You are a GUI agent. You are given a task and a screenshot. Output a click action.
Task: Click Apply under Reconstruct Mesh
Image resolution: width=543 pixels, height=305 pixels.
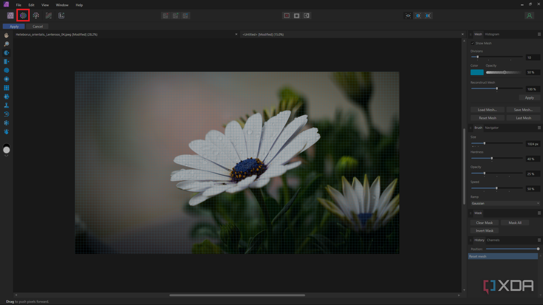[x=529, y=98]
